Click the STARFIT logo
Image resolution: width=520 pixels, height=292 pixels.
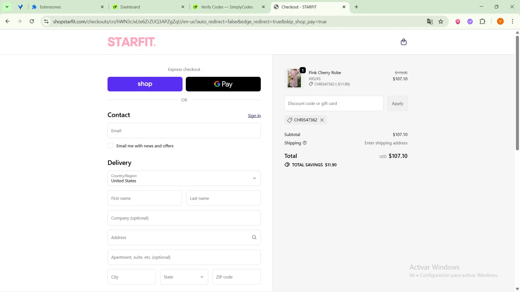coord(131,42)
